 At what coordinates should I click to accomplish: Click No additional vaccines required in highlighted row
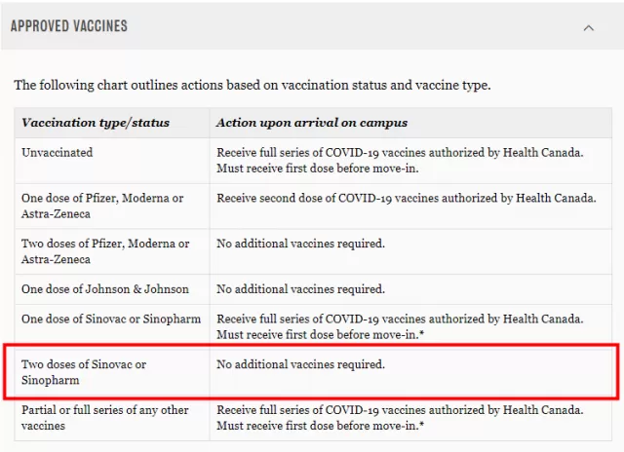(x=300, y=364)
